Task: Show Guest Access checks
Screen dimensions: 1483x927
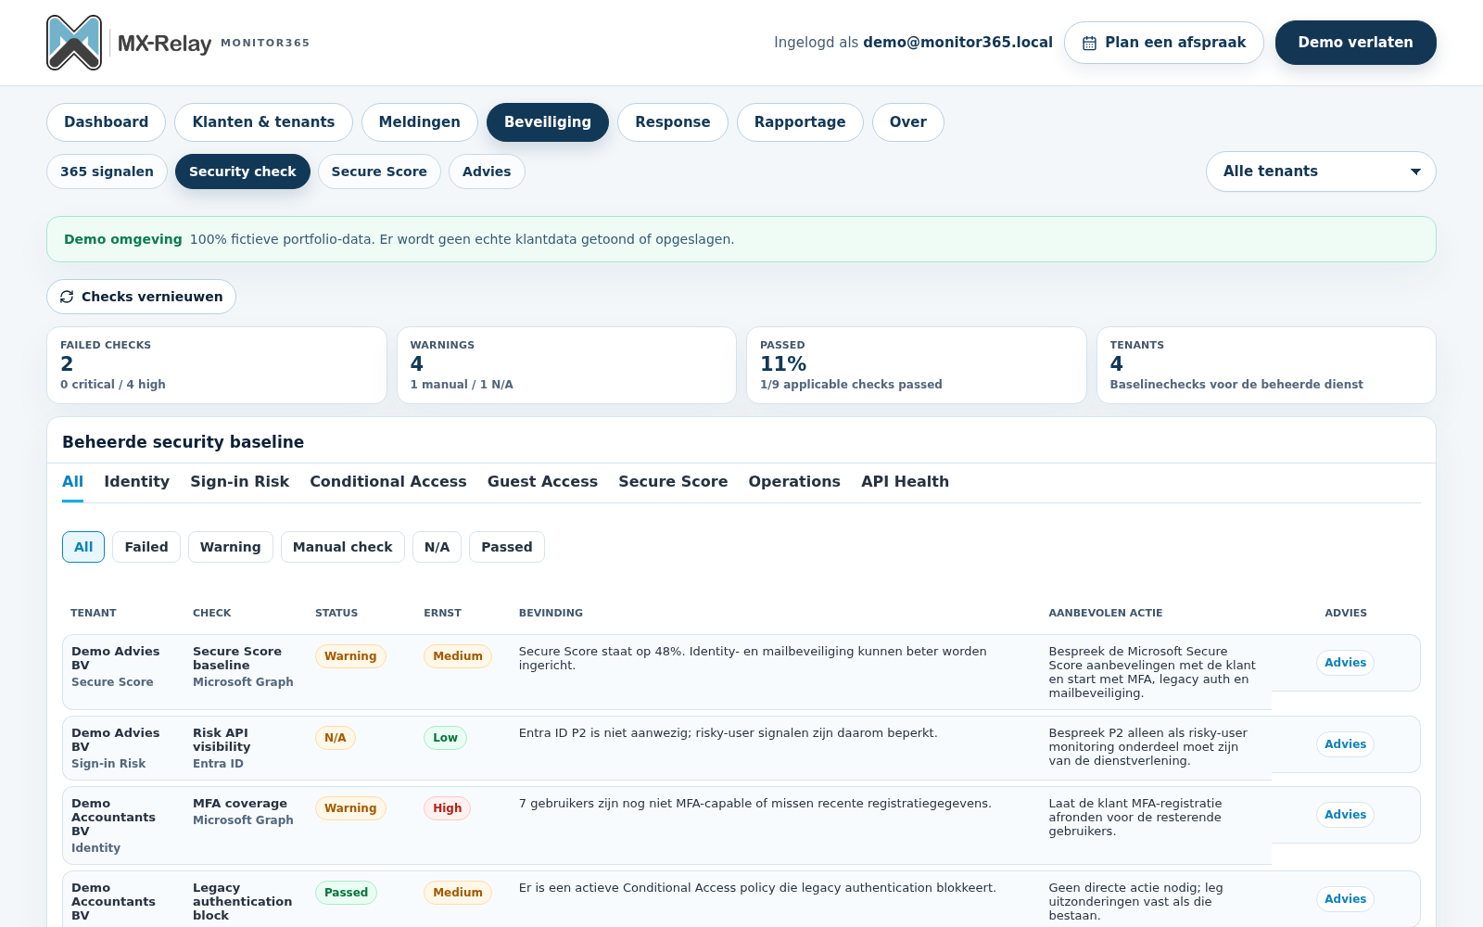Action: (542, 482)
